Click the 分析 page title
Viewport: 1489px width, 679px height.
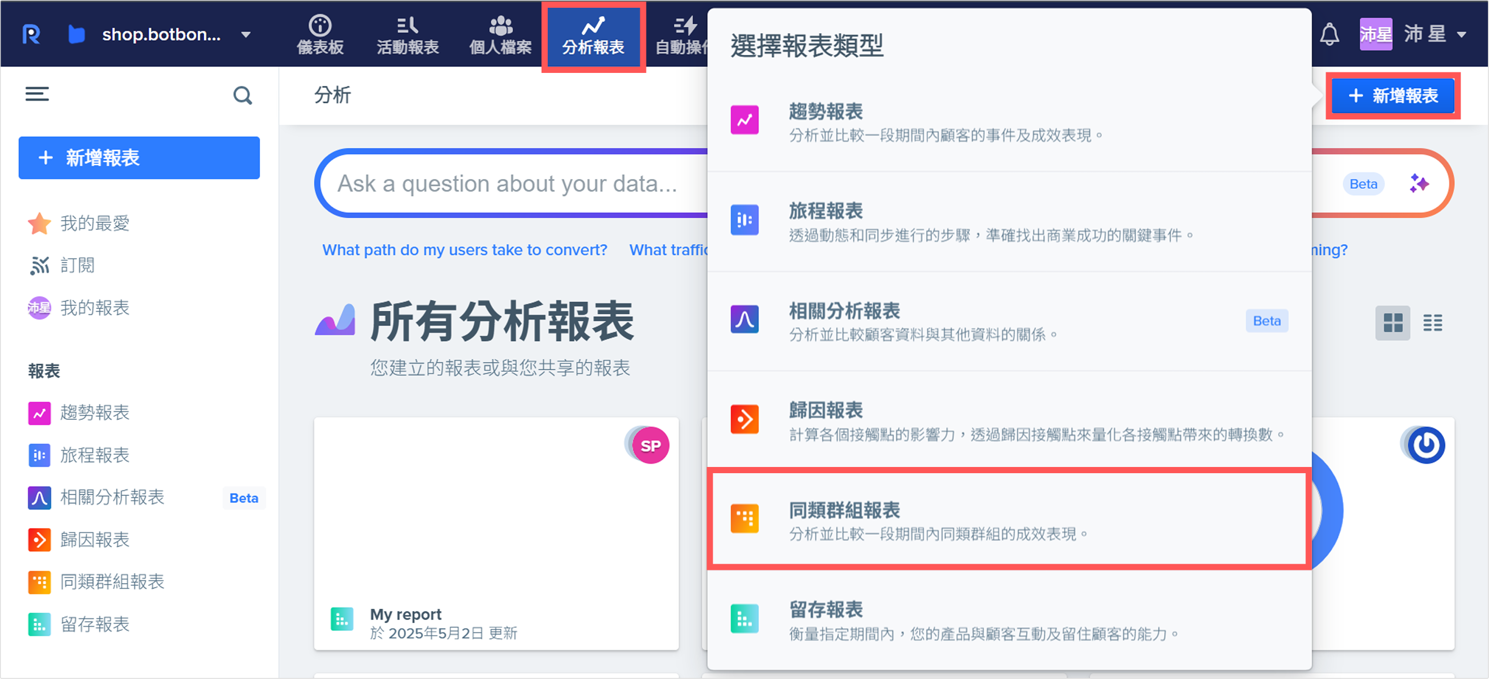click(x=333, y=95)
